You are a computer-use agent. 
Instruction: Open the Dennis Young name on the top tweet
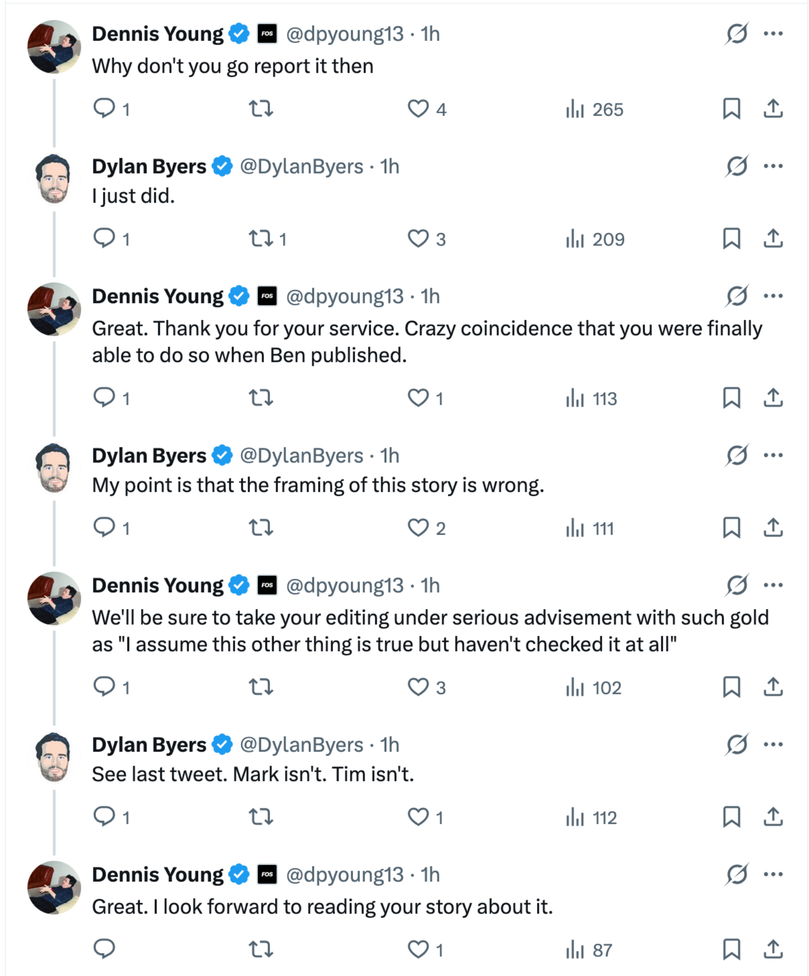click(157, 34)
